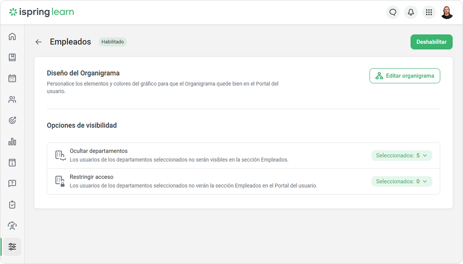
Task: Click the target goal icon in sidebar
Action: (12, 121)
